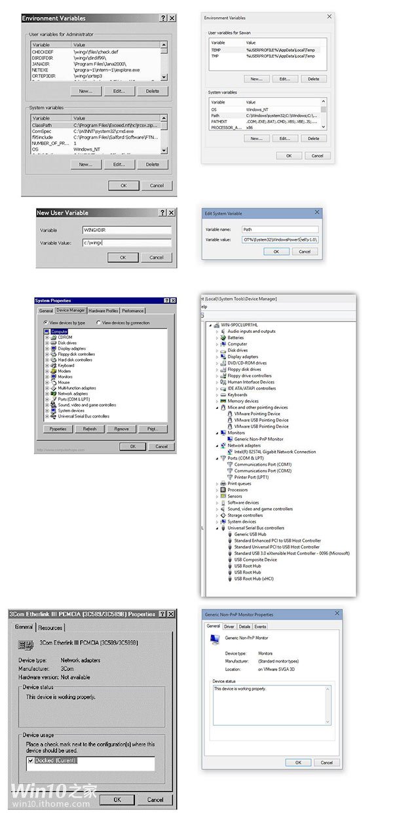Expand Software devices arrow
This screenshot has width=393, height=829.
[217, 503]
